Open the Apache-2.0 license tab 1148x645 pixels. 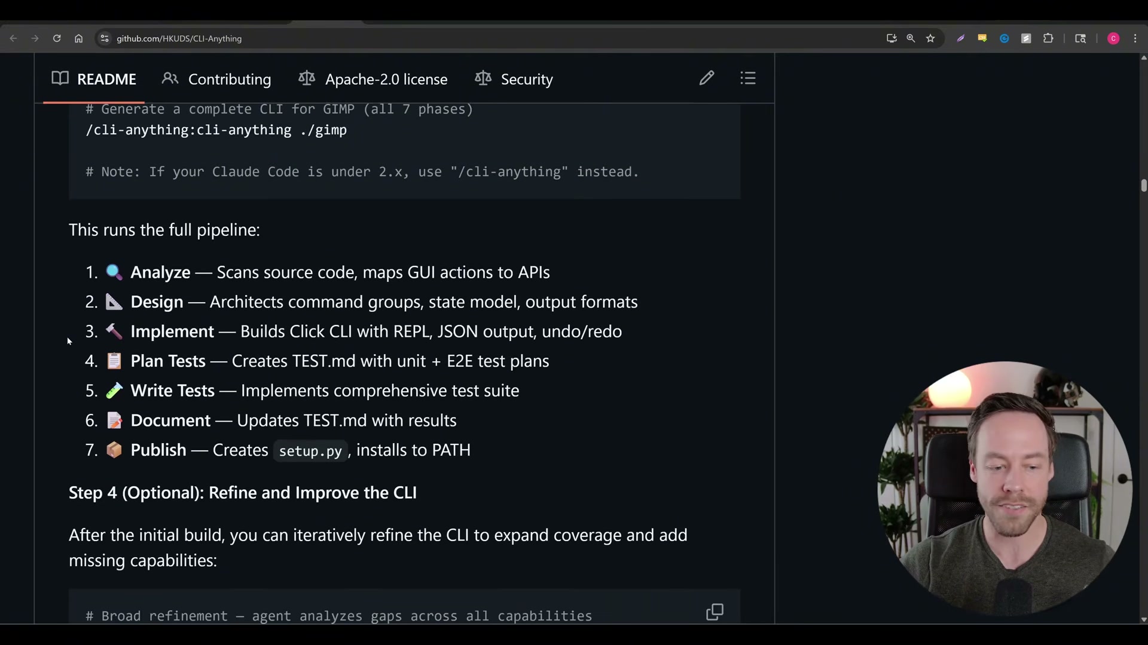coord(373,79)
